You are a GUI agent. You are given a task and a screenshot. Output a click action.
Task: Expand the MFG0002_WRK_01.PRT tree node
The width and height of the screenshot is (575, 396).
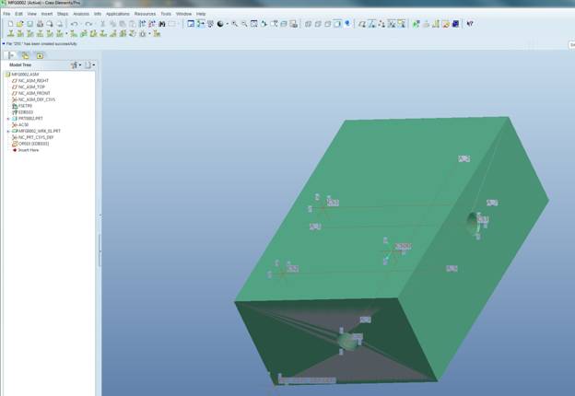pyautogui.click(x=8, y=131)
